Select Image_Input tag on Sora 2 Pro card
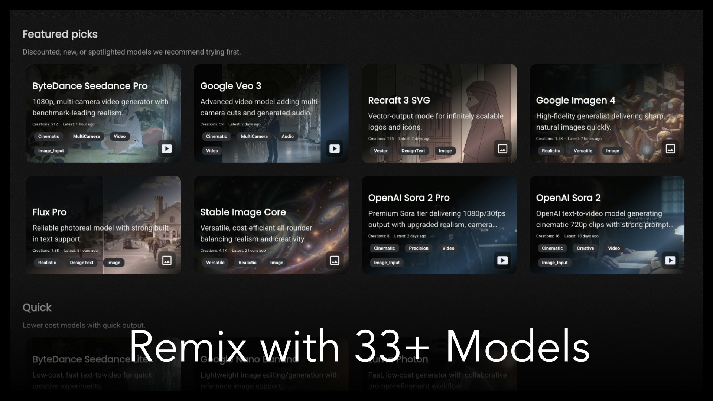The width and height of the screenshot is (713, 401). 387,263
